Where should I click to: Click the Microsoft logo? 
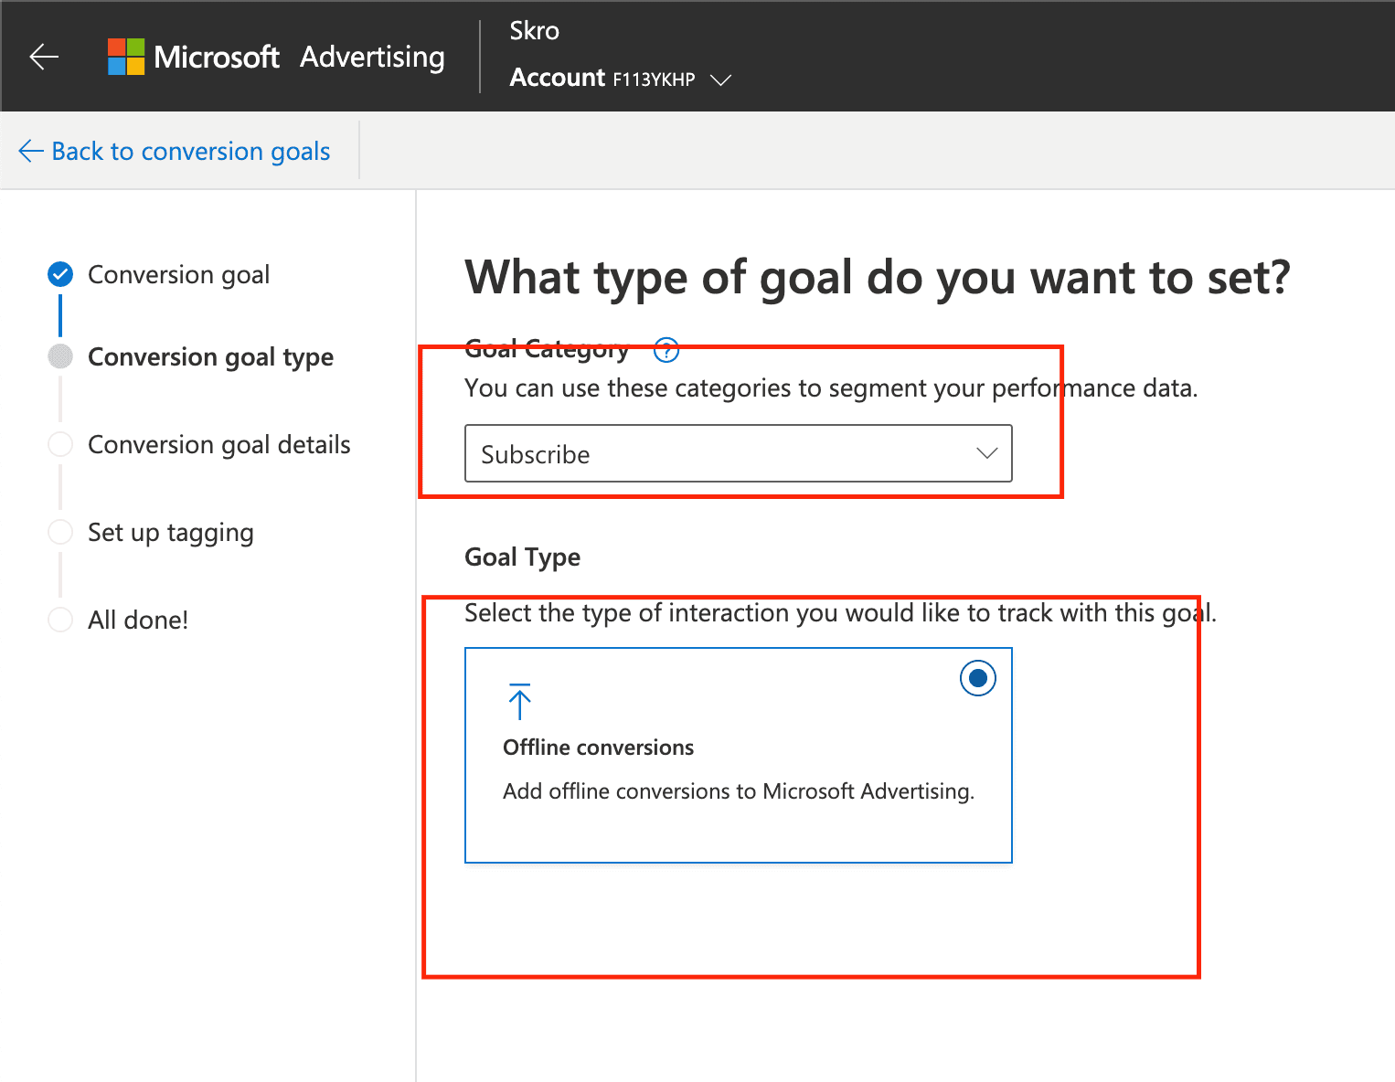[x=126, y=57]
